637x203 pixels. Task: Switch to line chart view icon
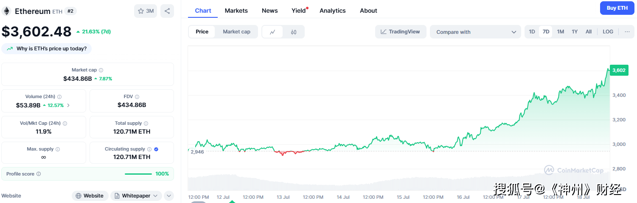coord(272,32)
